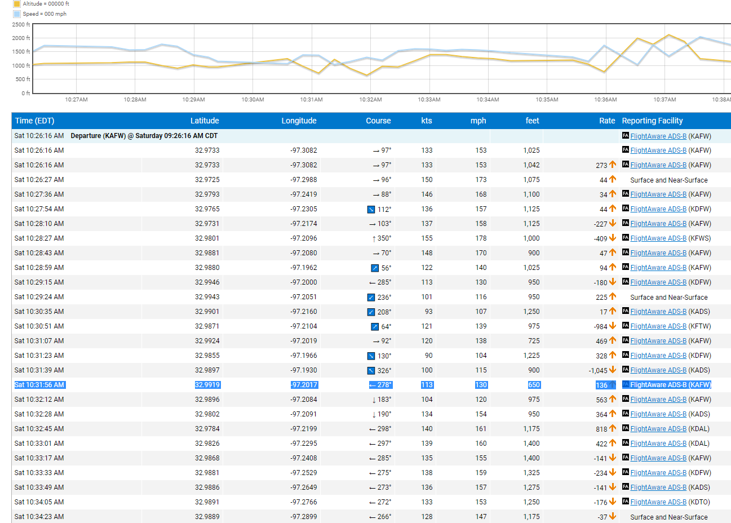Open FlightAware ADS-B link at 10:30:51 AM (KFTW)
731x523 pixels.
coord(658,326)
